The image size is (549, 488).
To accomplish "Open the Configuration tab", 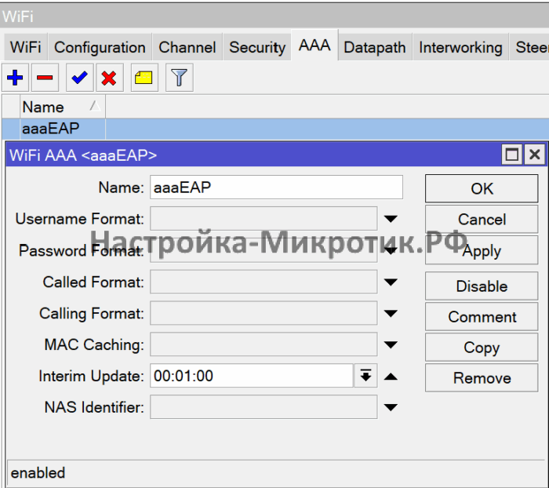I will click(100, 47).
